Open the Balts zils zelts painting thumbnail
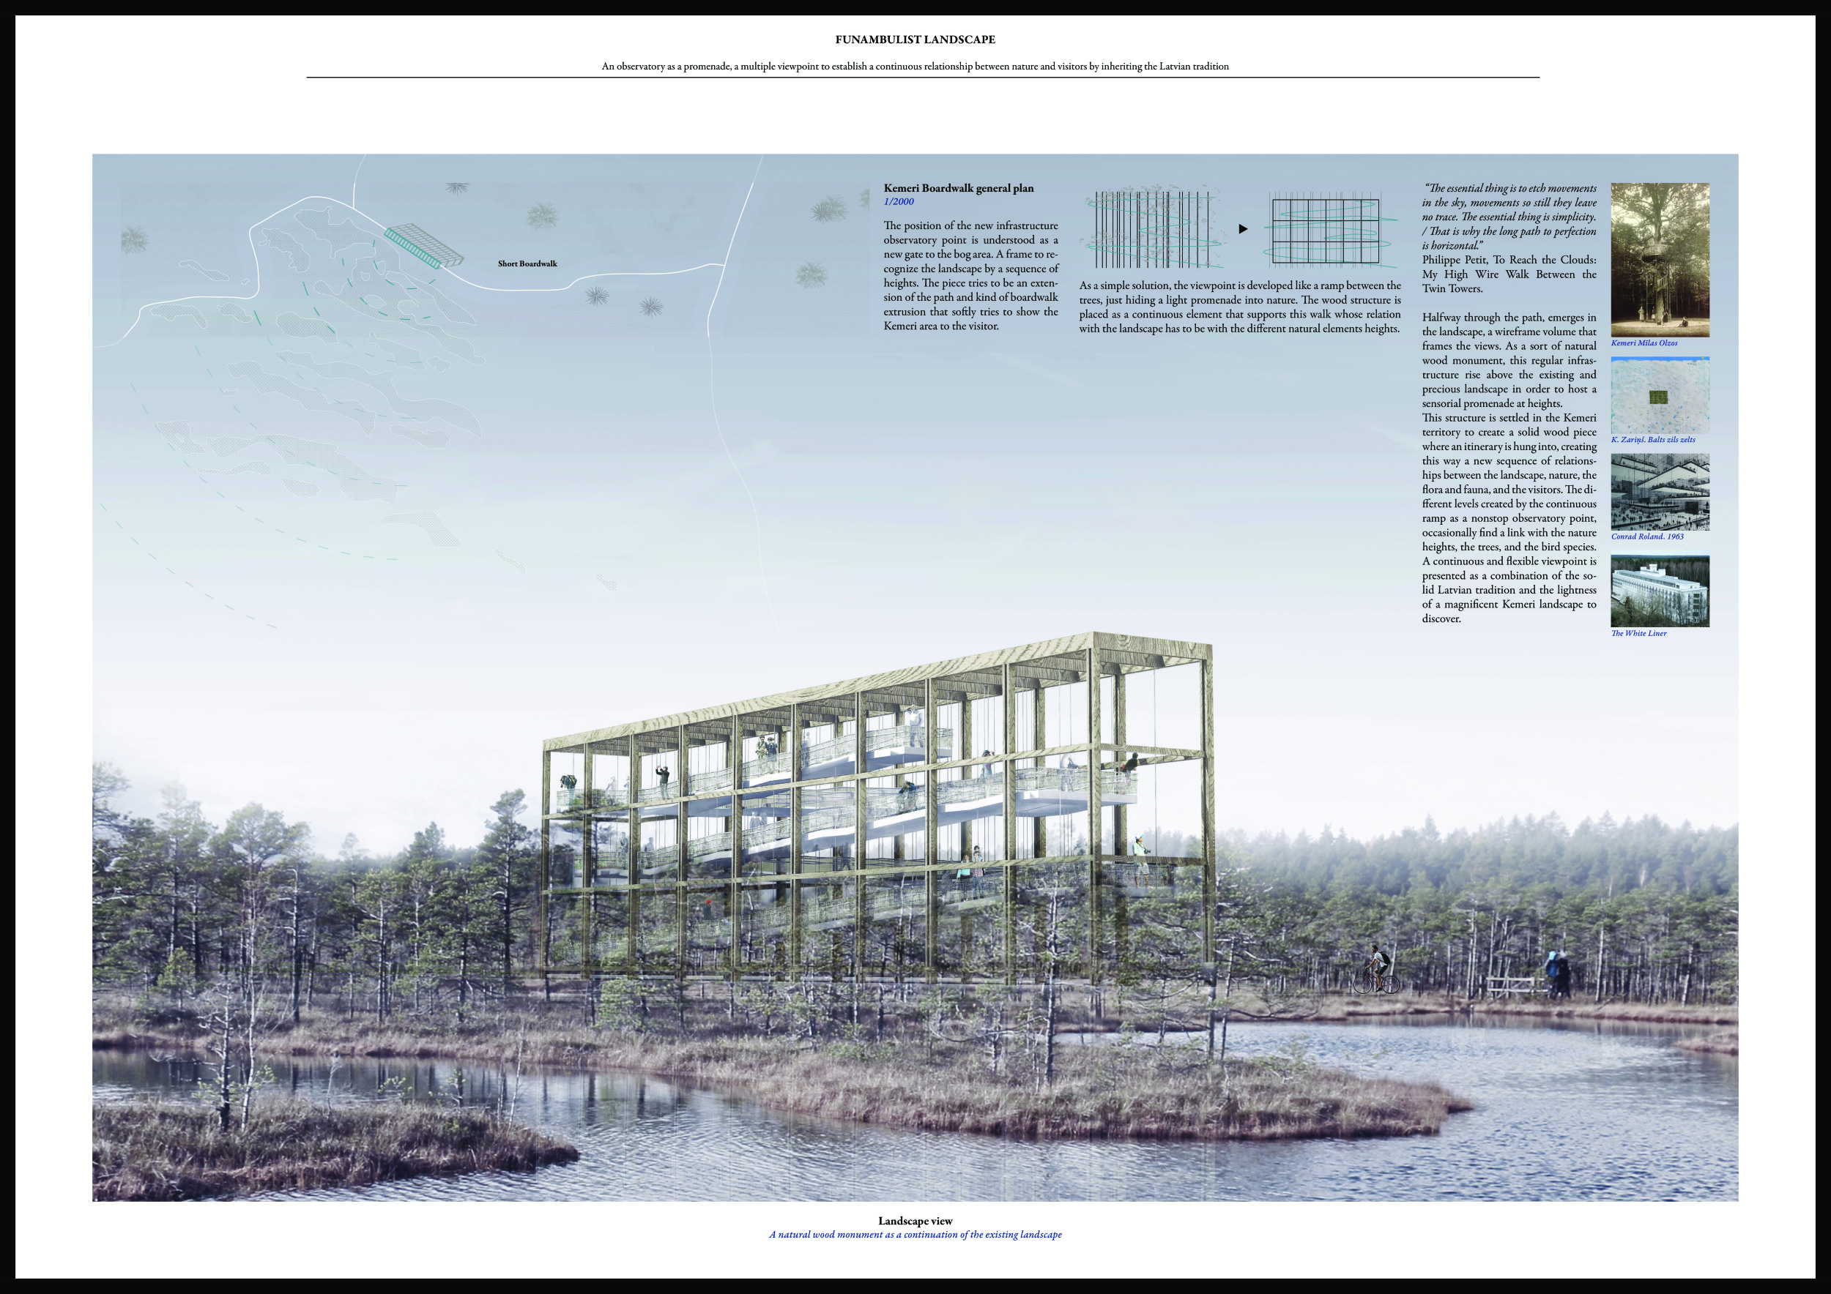The image size is (1831, 1294). click(1660, 395)
